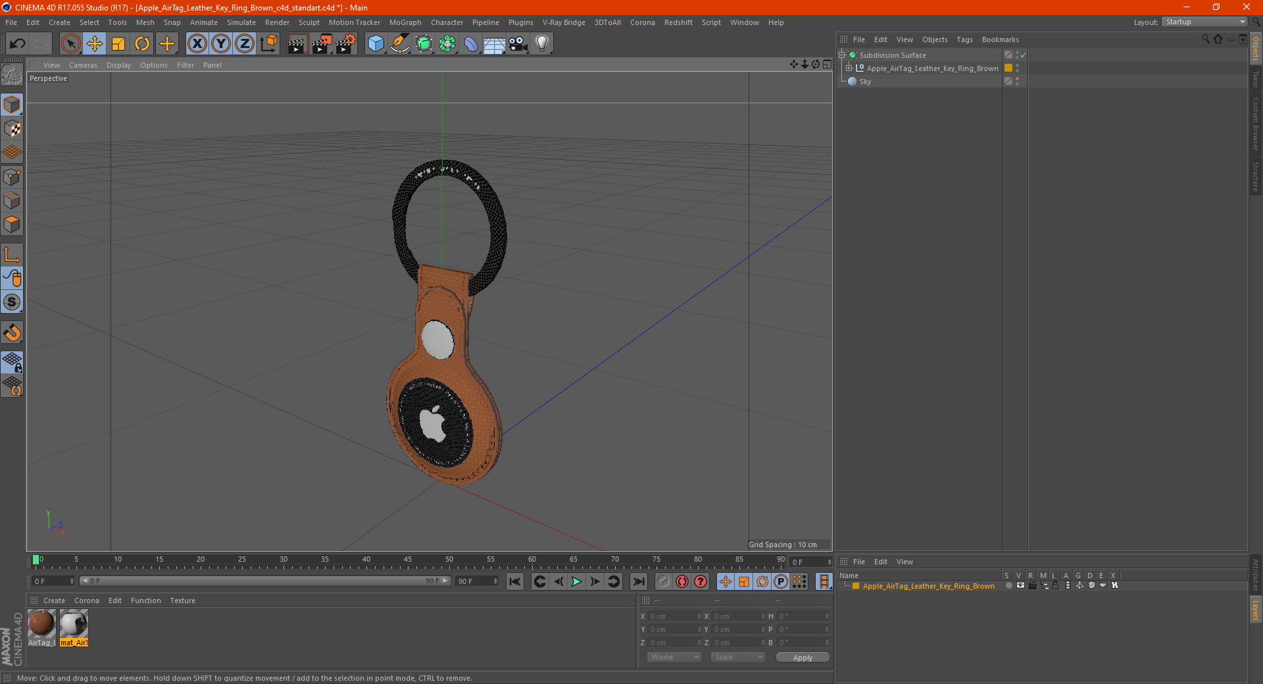Image resolution: width=1263 pixels, height=684 pixels.
Task: Click the X position input field
Action: [676, 616]
